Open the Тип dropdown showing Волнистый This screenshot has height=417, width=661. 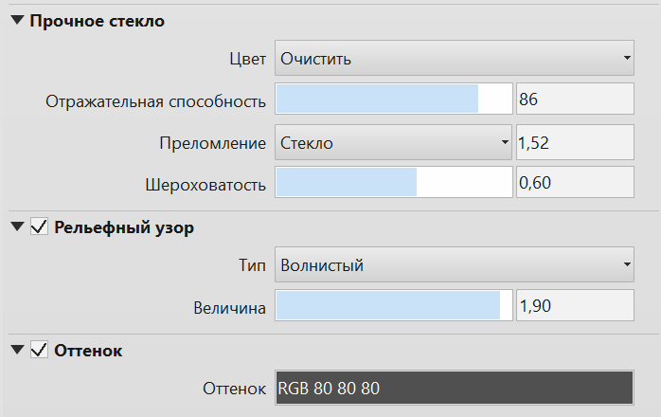click(454, 265)
